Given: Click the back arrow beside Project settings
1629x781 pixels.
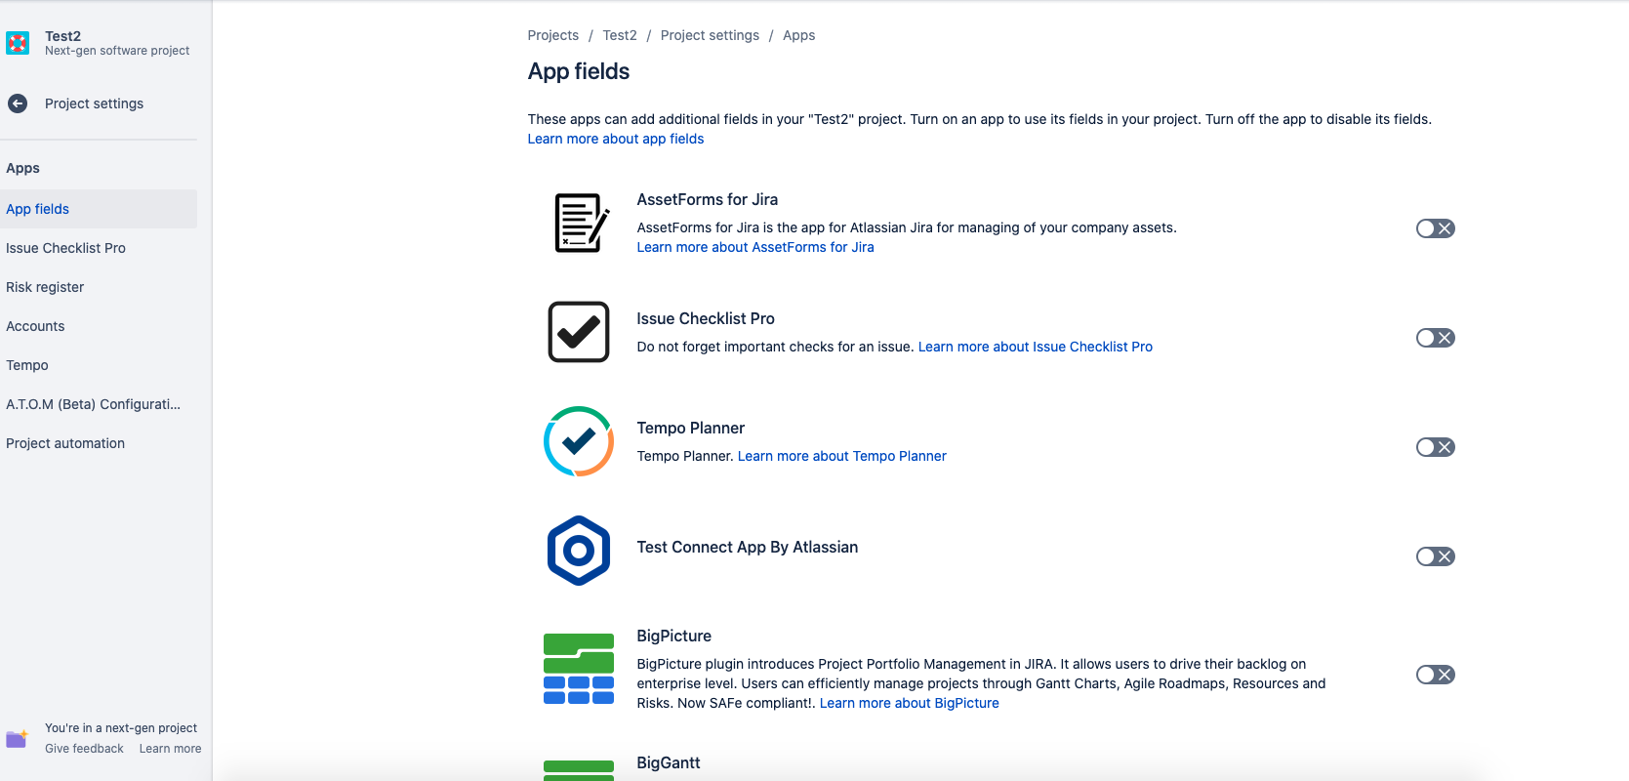Looking at the screenshot, I should point(18,103).
